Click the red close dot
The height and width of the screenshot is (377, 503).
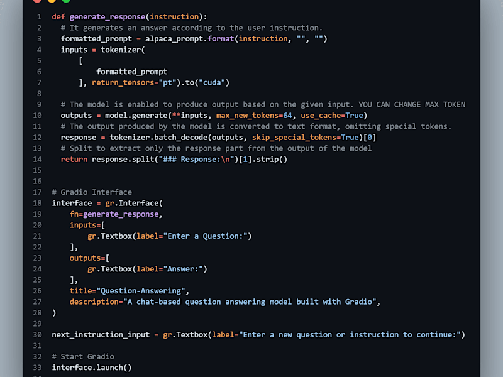tap(37, 1)
